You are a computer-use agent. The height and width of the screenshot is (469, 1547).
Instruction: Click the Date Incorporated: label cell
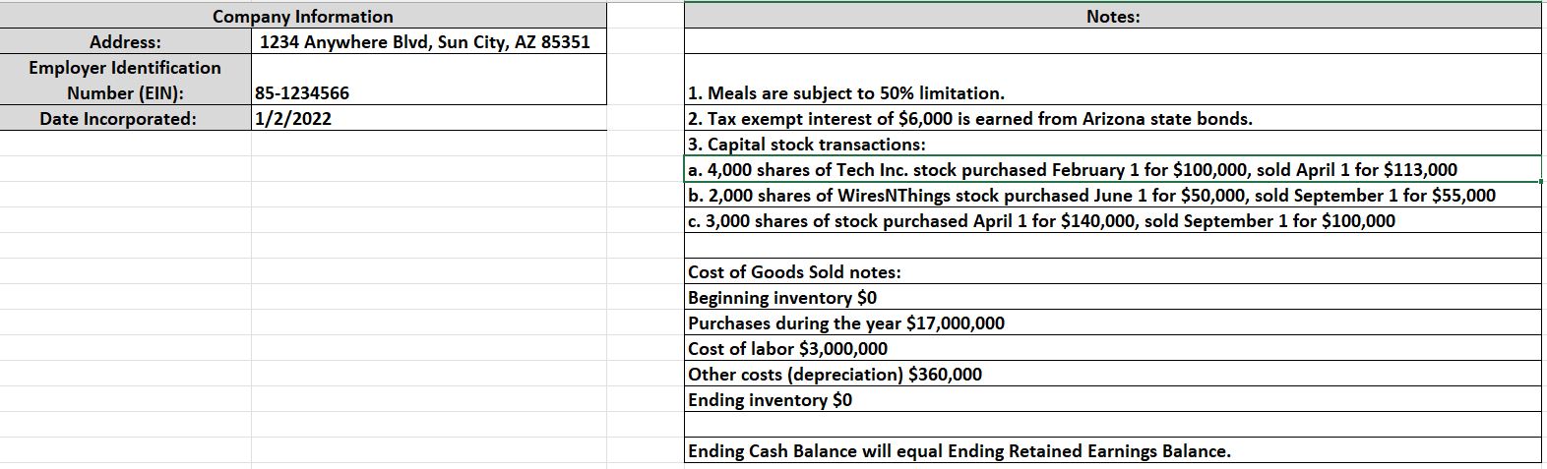(126, 118)
